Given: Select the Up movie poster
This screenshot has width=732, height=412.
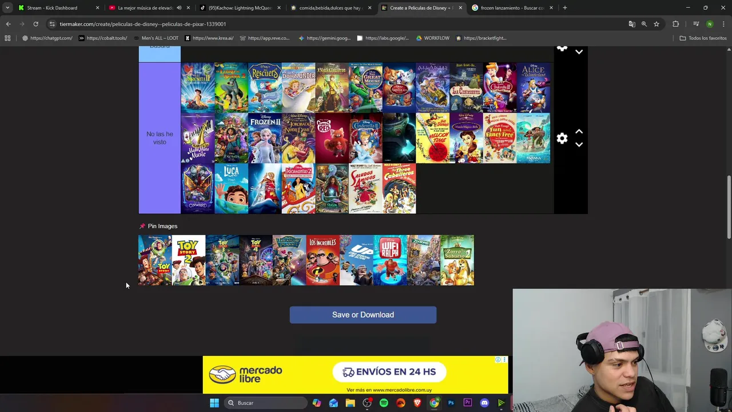Looking at the screenshot, I should tap(356, 260).
